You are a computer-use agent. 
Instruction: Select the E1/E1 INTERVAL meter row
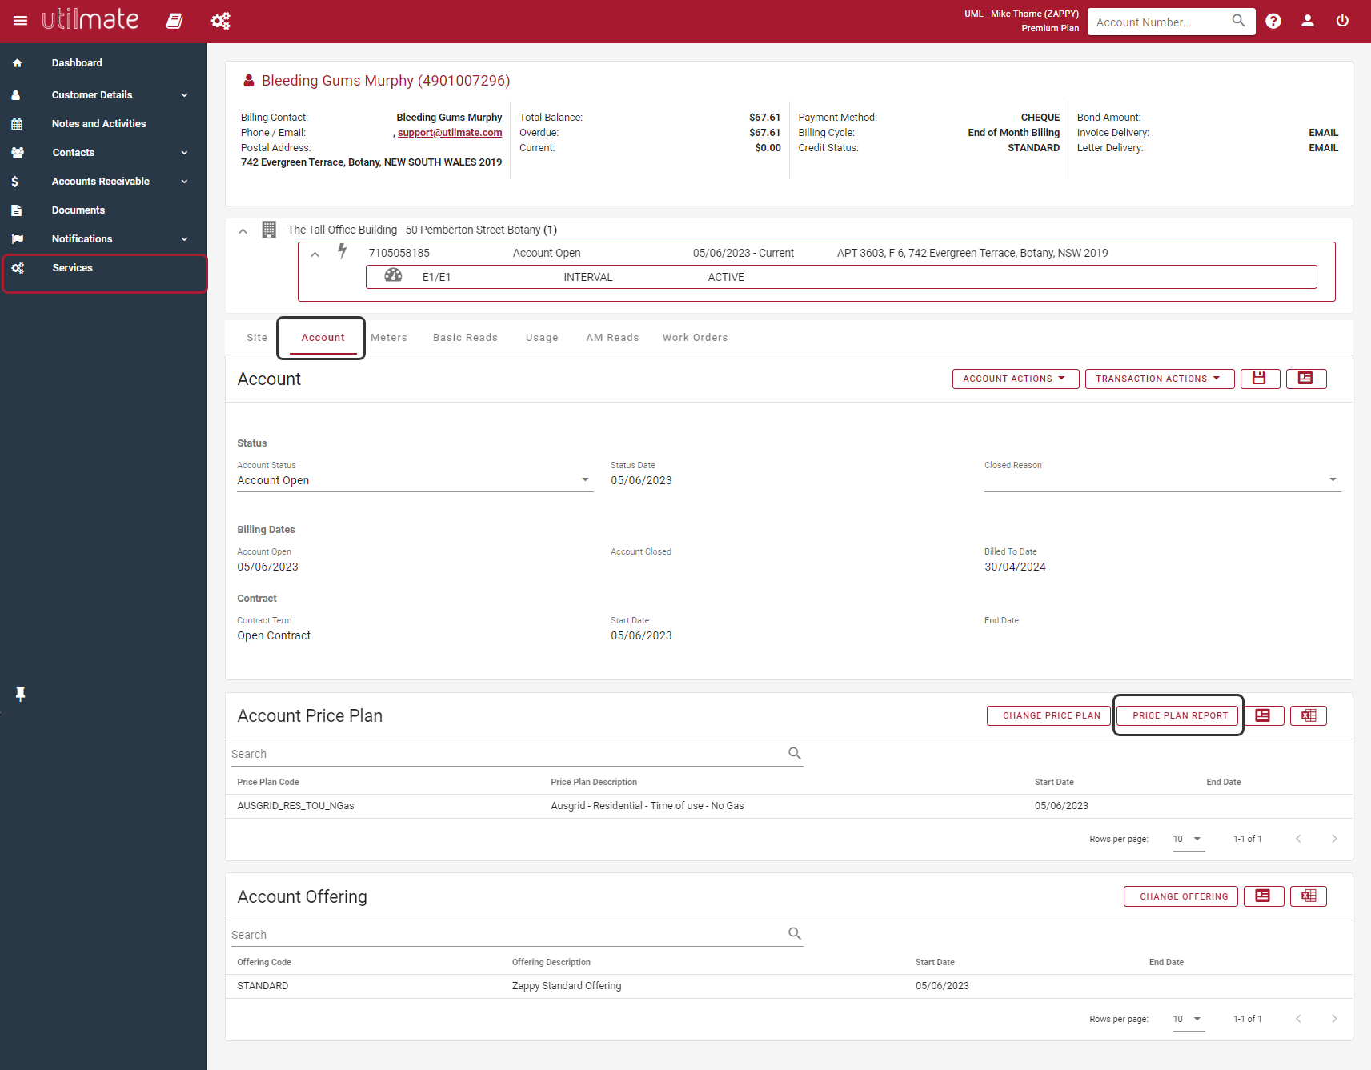(x=841, y=277)
